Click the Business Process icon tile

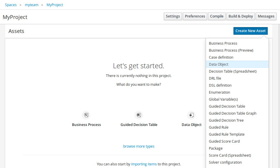[x=86, y=115]
